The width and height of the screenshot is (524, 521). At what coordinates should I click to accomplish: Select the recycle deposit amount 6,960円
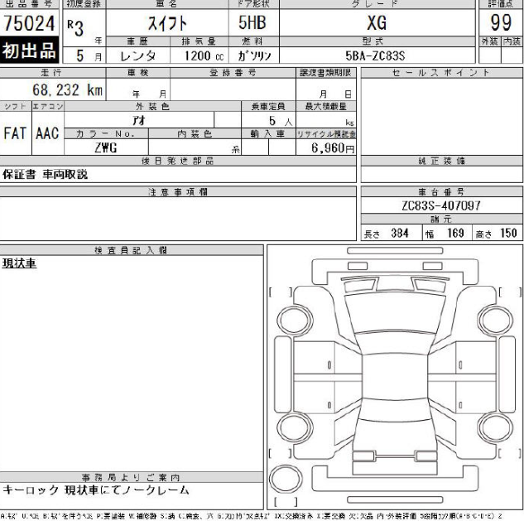[x=333, y=148]
